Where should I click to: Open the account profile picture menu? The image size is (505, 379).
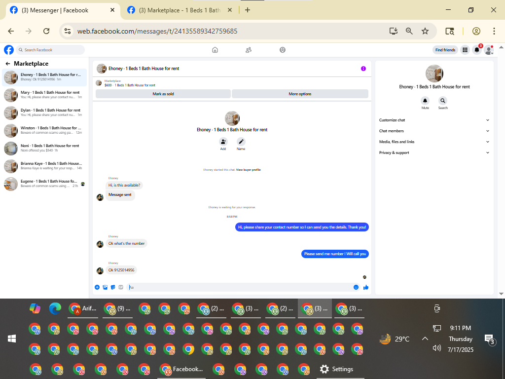489,50
